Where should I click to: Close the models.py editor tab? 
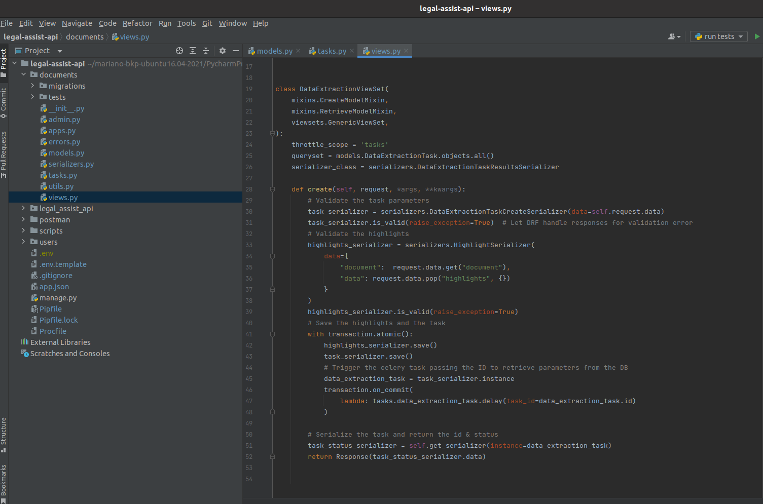[x=298, y=51]
